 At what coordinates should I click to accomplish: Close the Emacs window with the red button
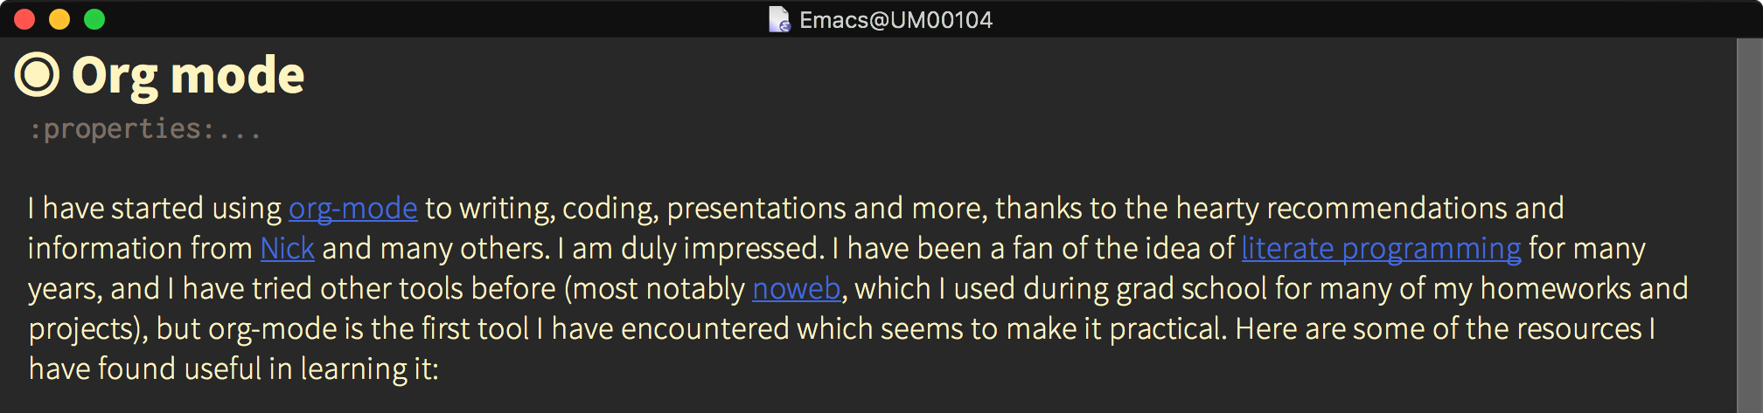pyautogui.click(x=24, y=19)
